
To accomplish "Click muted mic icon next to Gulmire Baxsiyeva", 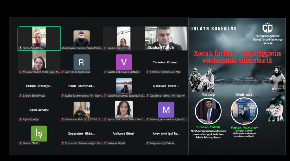I will pos(105,48).
